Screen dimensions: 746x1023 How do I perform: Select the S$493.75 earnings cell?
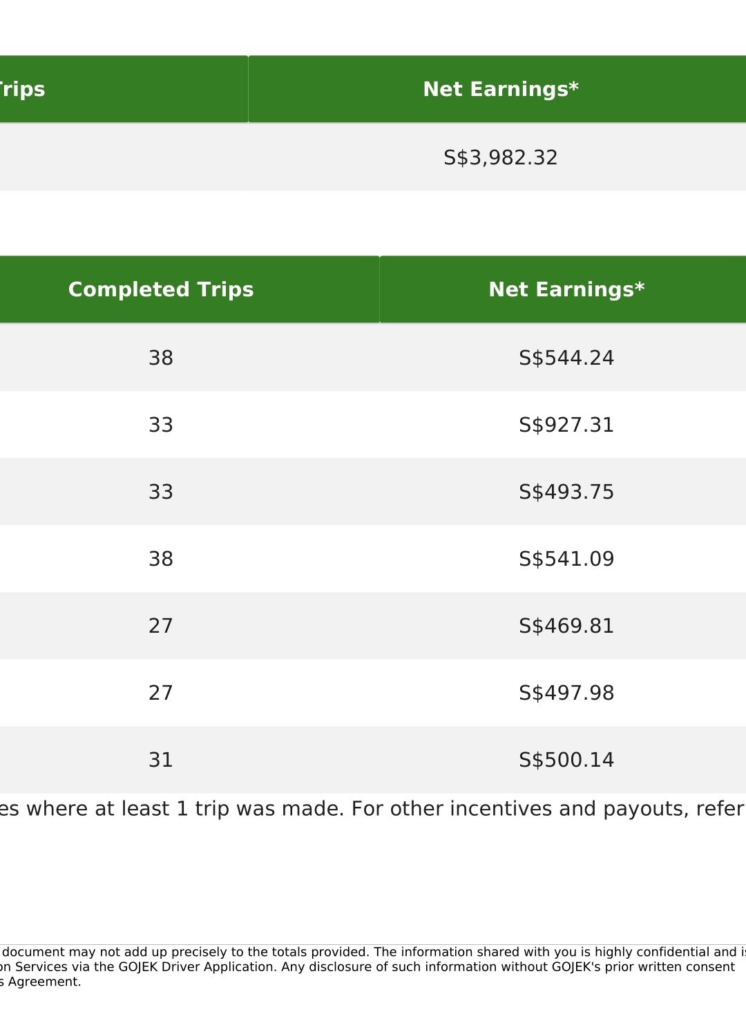click(563, 492)
